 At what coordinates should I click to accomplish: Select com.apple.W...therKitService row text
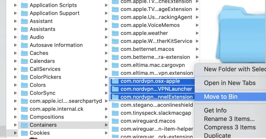tap(157, 41)
